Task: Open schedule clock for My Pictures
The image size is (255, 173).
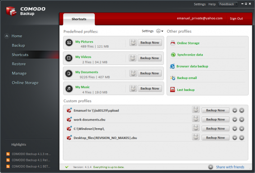Action: click(133, 43)
